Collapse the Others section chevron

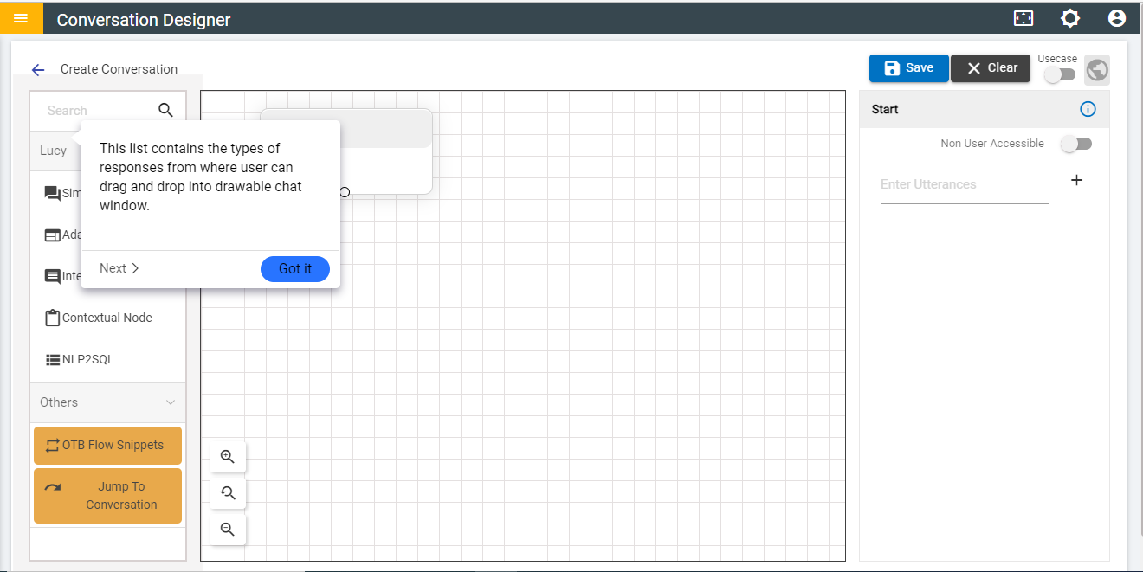[171, 402]
